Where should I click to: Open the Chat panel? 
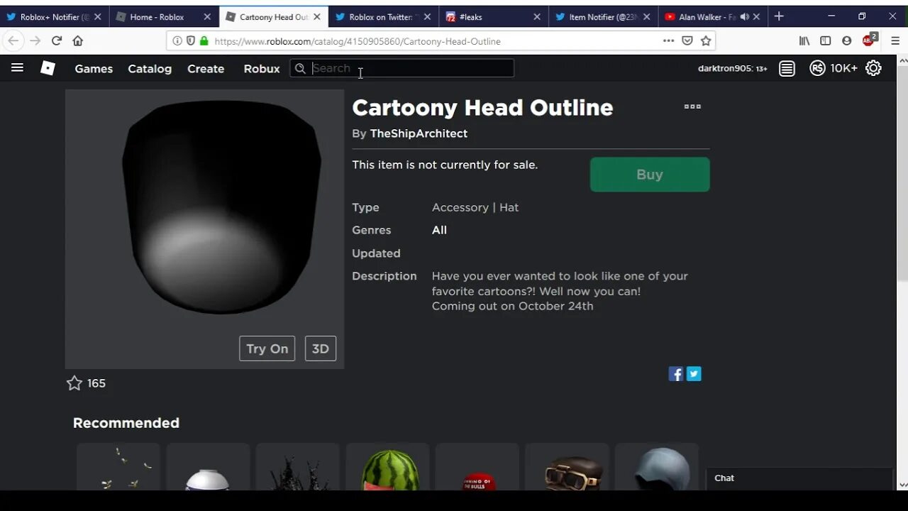[799, 478]
